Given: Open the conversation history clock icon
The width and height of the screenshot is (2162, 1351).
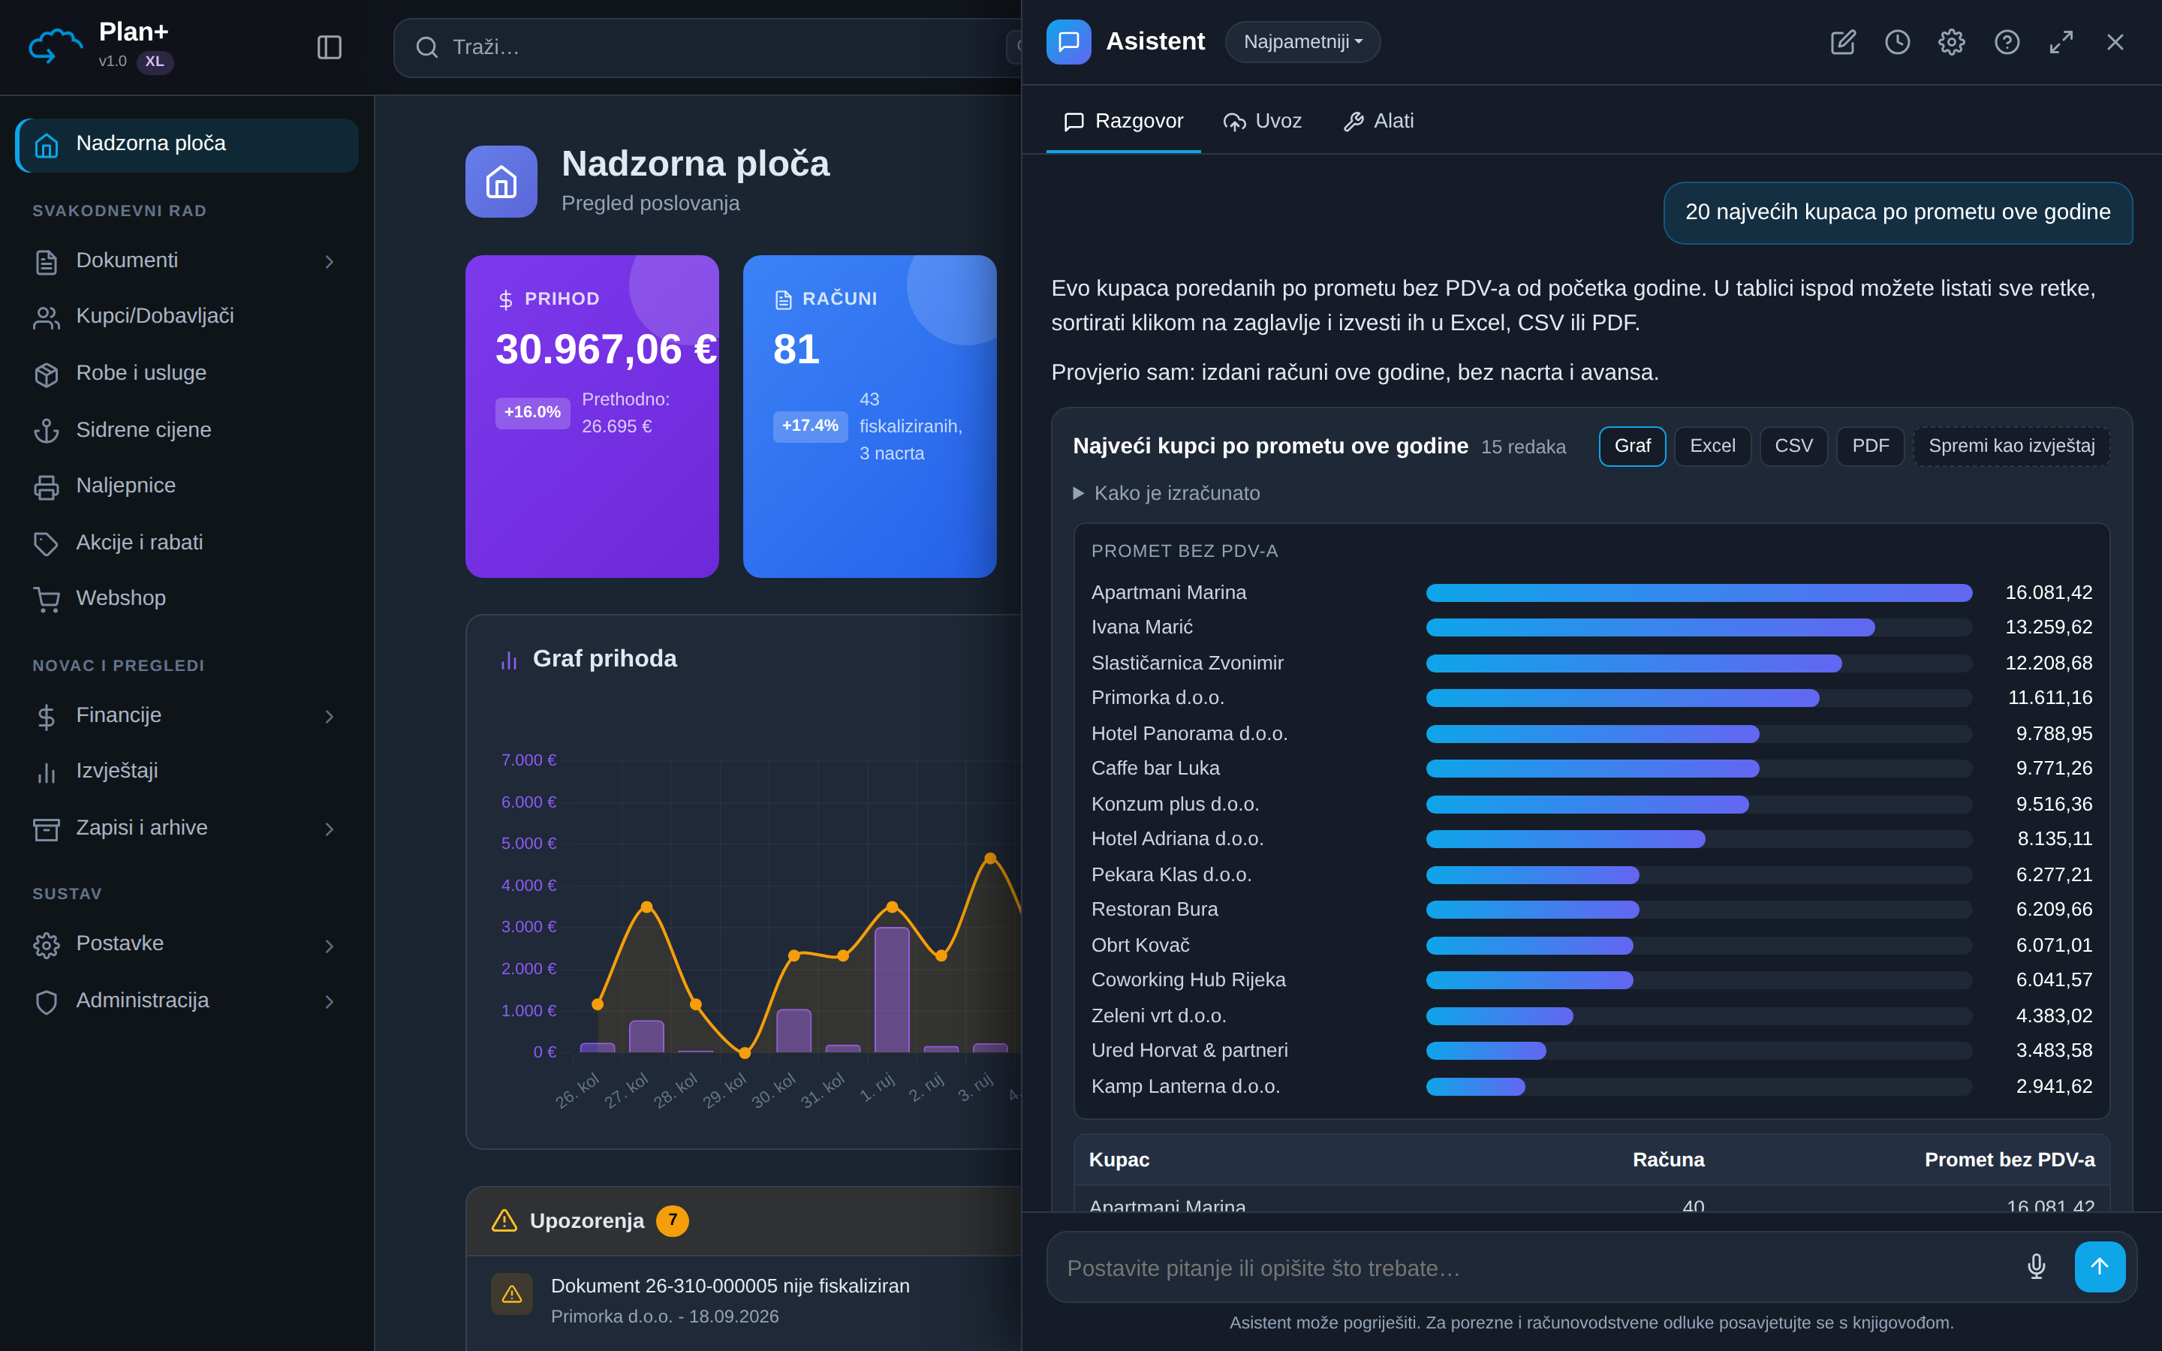Looking at the screenshot, I should [1897, 42].
